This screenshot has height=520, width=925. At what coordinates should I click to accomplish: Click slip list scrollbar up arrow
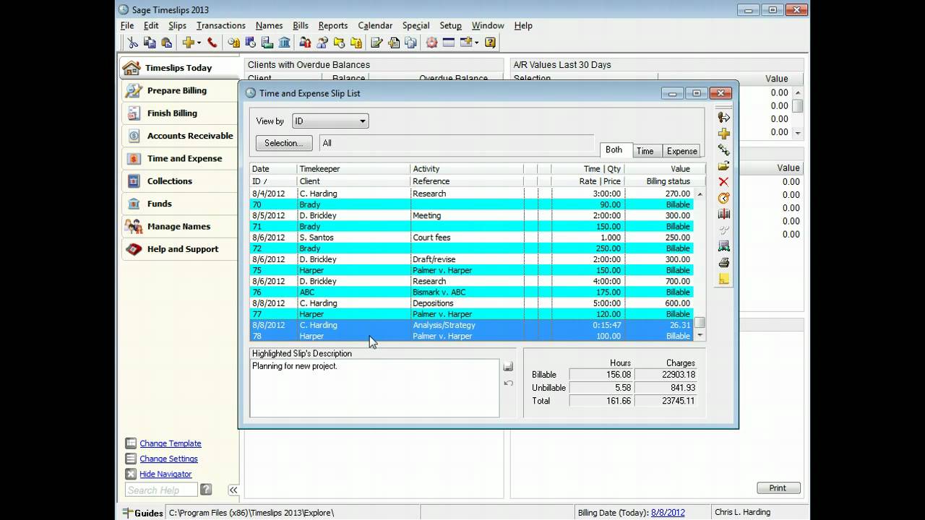pos(700,194)
